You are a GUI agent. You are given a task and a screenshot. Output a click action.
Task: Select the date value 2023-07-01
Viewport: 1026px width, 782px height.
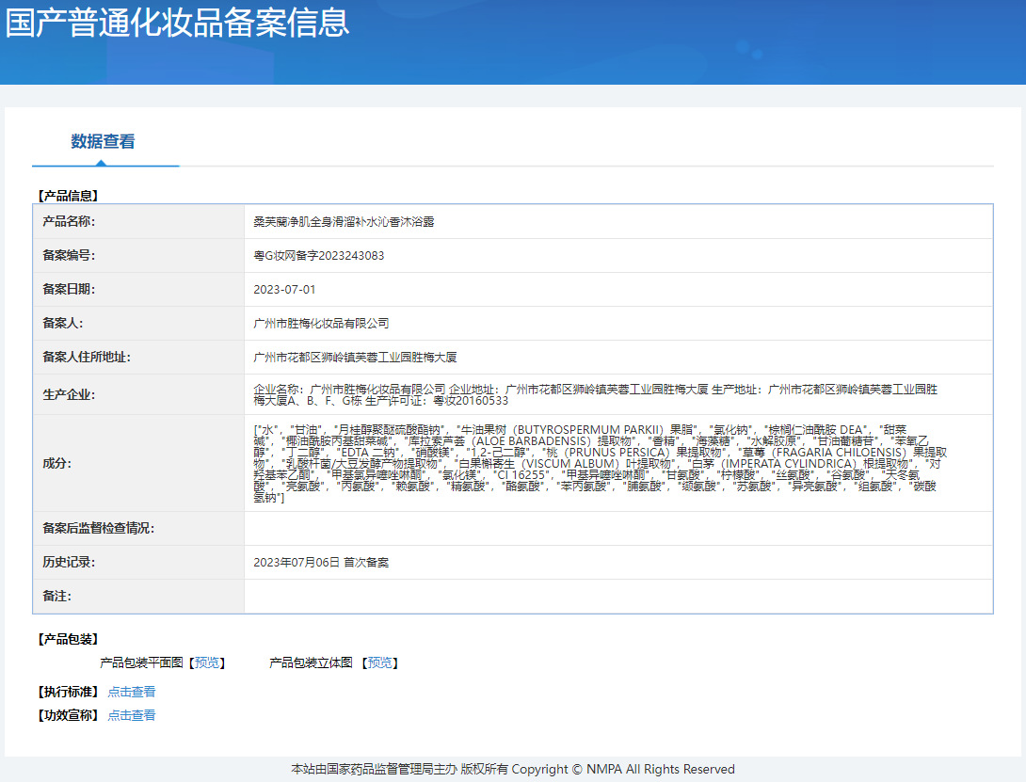284,289
